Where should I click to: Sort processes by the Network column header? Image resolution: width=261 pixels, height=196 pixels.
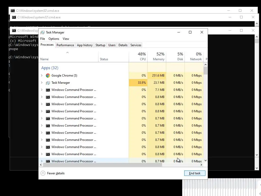point(194,56)
